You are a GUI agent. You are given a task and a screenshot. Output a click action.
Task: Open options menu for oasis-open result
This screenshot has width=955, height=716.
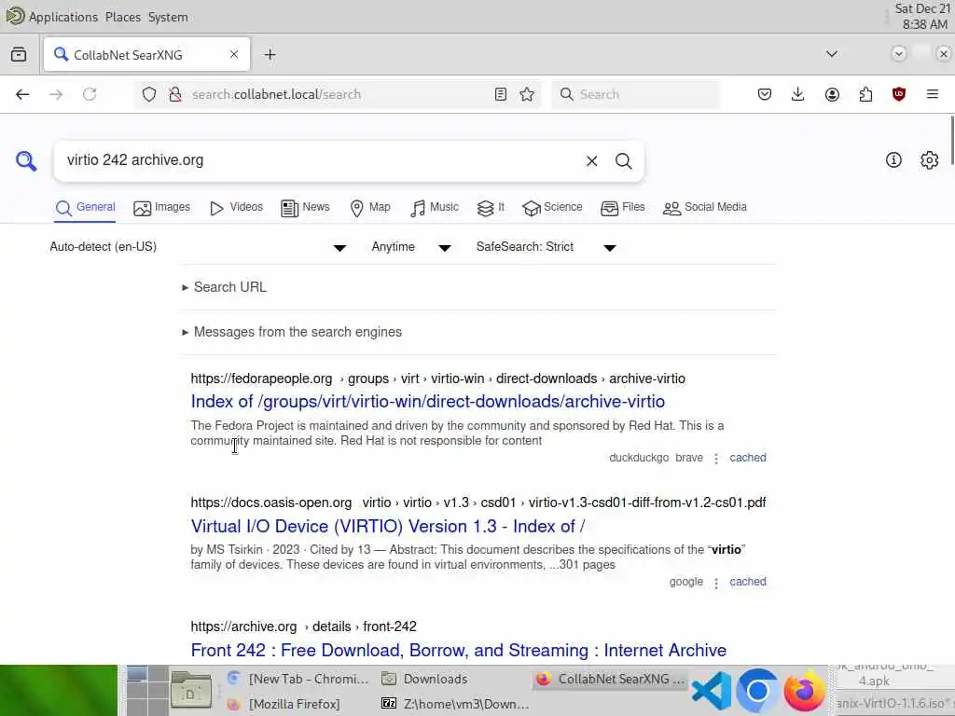click(x=716, y=583)
